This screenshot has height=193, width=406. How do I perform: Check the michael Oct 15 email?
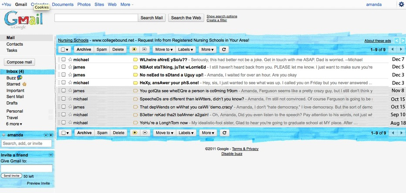(64, 98)
